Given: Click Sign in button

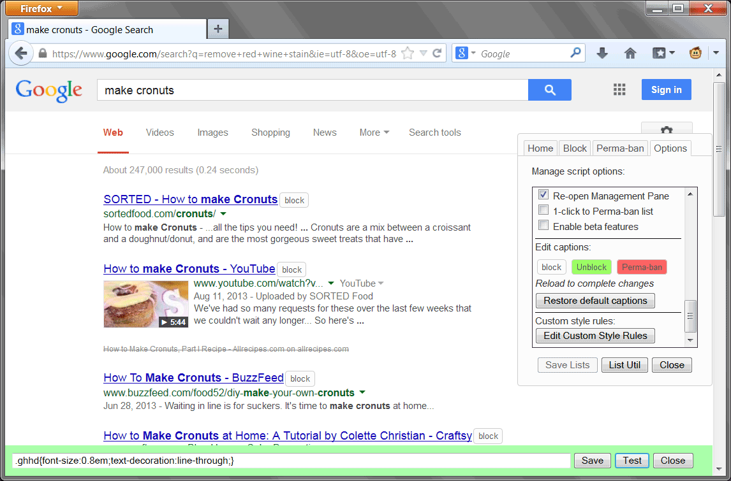Looking at the screenshot, I should [x=666, y=90].
